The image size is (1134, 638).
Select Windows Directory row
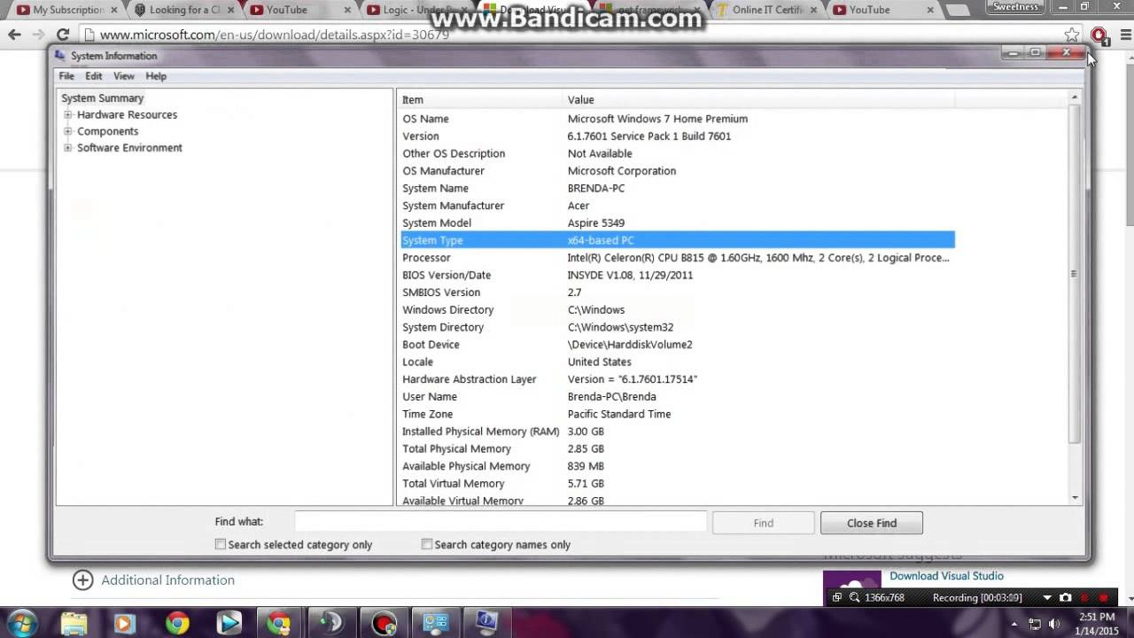pyautogui.click(x=677, y=310)
